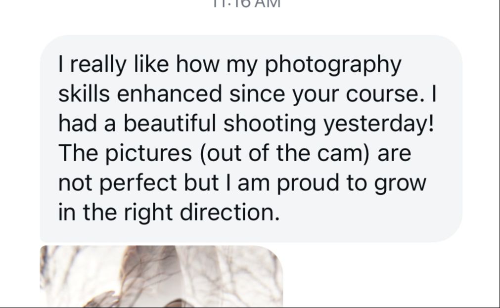Screen dimensions: 500x308
Task: Click the word "beautiful" in the message
Action: [x=170, y=124]
